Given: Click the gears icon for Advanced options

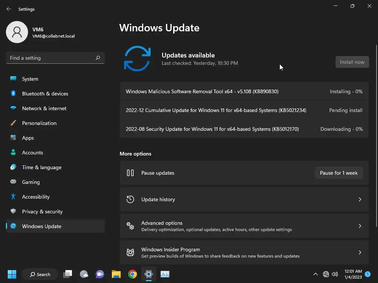Looking at the screenshot, I should click(130, 226).
